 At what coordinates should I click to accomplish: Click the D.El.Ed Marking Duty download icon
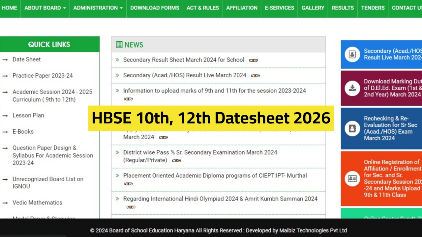coord(352,88)
